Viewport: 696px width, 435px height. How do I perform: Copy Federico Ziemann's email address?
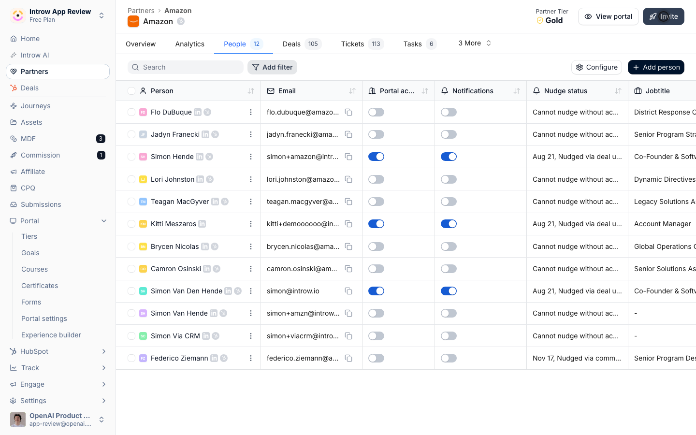pyautogui.click(x=348, y=358)
